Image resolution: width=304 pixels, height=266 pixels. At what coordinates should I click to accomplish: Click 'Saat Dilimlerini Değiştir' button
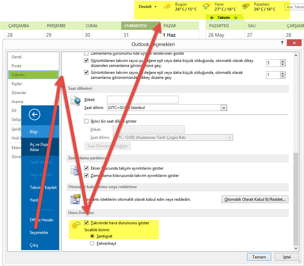tap(108, 146)
